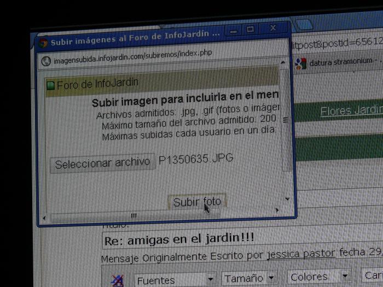
Task: Click the green square icon beside Foro de InfoJardin
Action: click(50, 86)
